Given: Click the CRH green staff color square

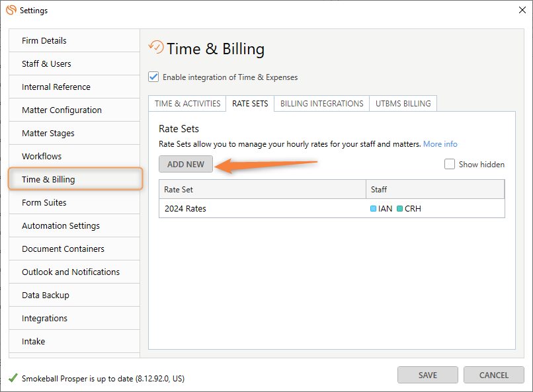Looking at the screenshot, I should tap(399, 209).
